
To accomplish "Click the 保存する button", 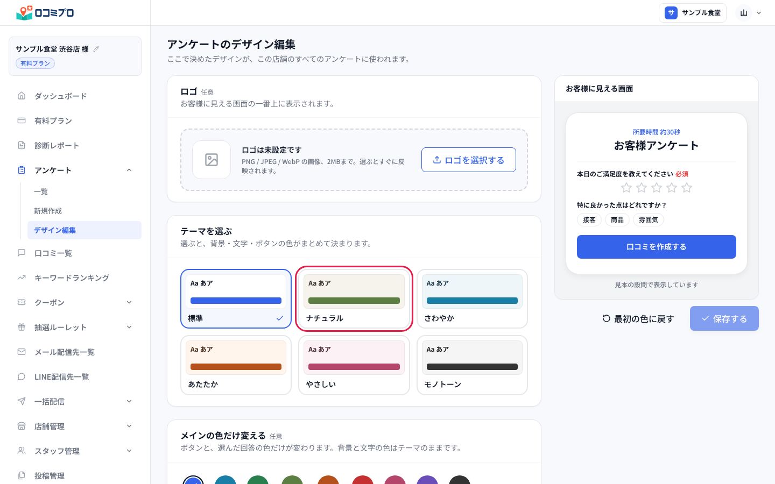I will [x=724, y=318].
